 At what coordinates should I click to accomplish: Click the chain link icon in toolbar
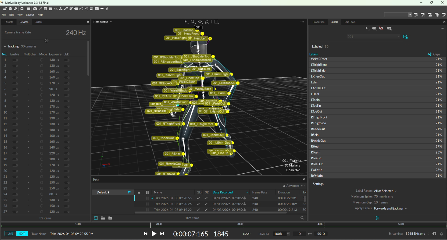coord(66,9)
